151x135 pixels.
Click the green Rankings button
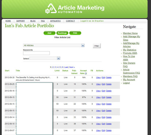point(62,33)
